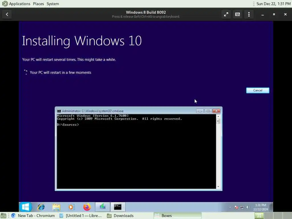Click the D:\Sources> command prompt line

[x=68, y=125]
